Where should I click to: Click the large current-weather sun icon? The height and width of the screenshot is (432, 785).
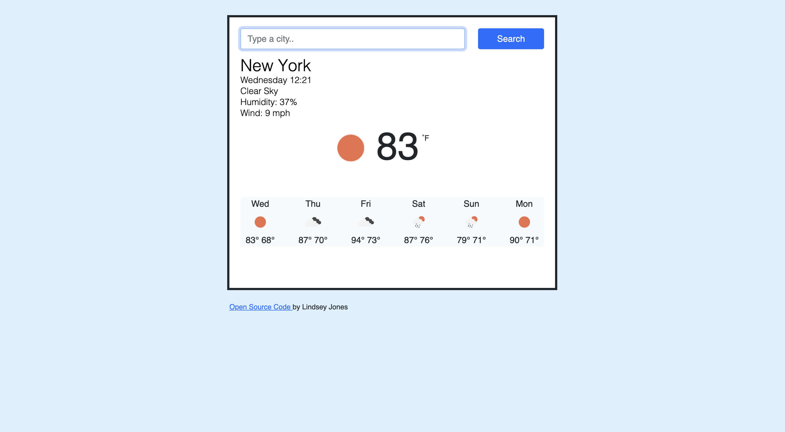pyautogui.click(x=350, y=148)
